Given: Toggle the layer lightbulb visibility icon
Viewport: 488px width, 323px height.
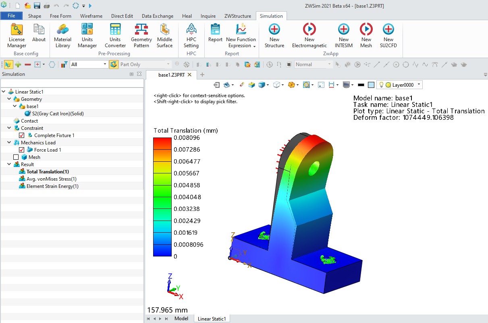Looking at the screenshot, I should (x=381, y=85).
